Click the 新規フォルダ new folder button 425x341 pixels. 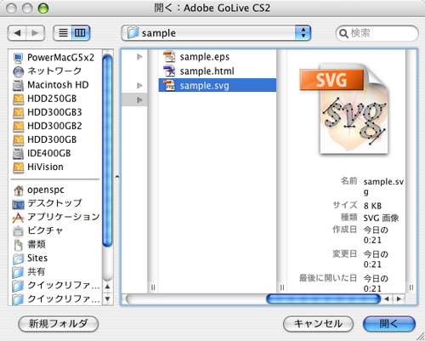click(59, 324)
